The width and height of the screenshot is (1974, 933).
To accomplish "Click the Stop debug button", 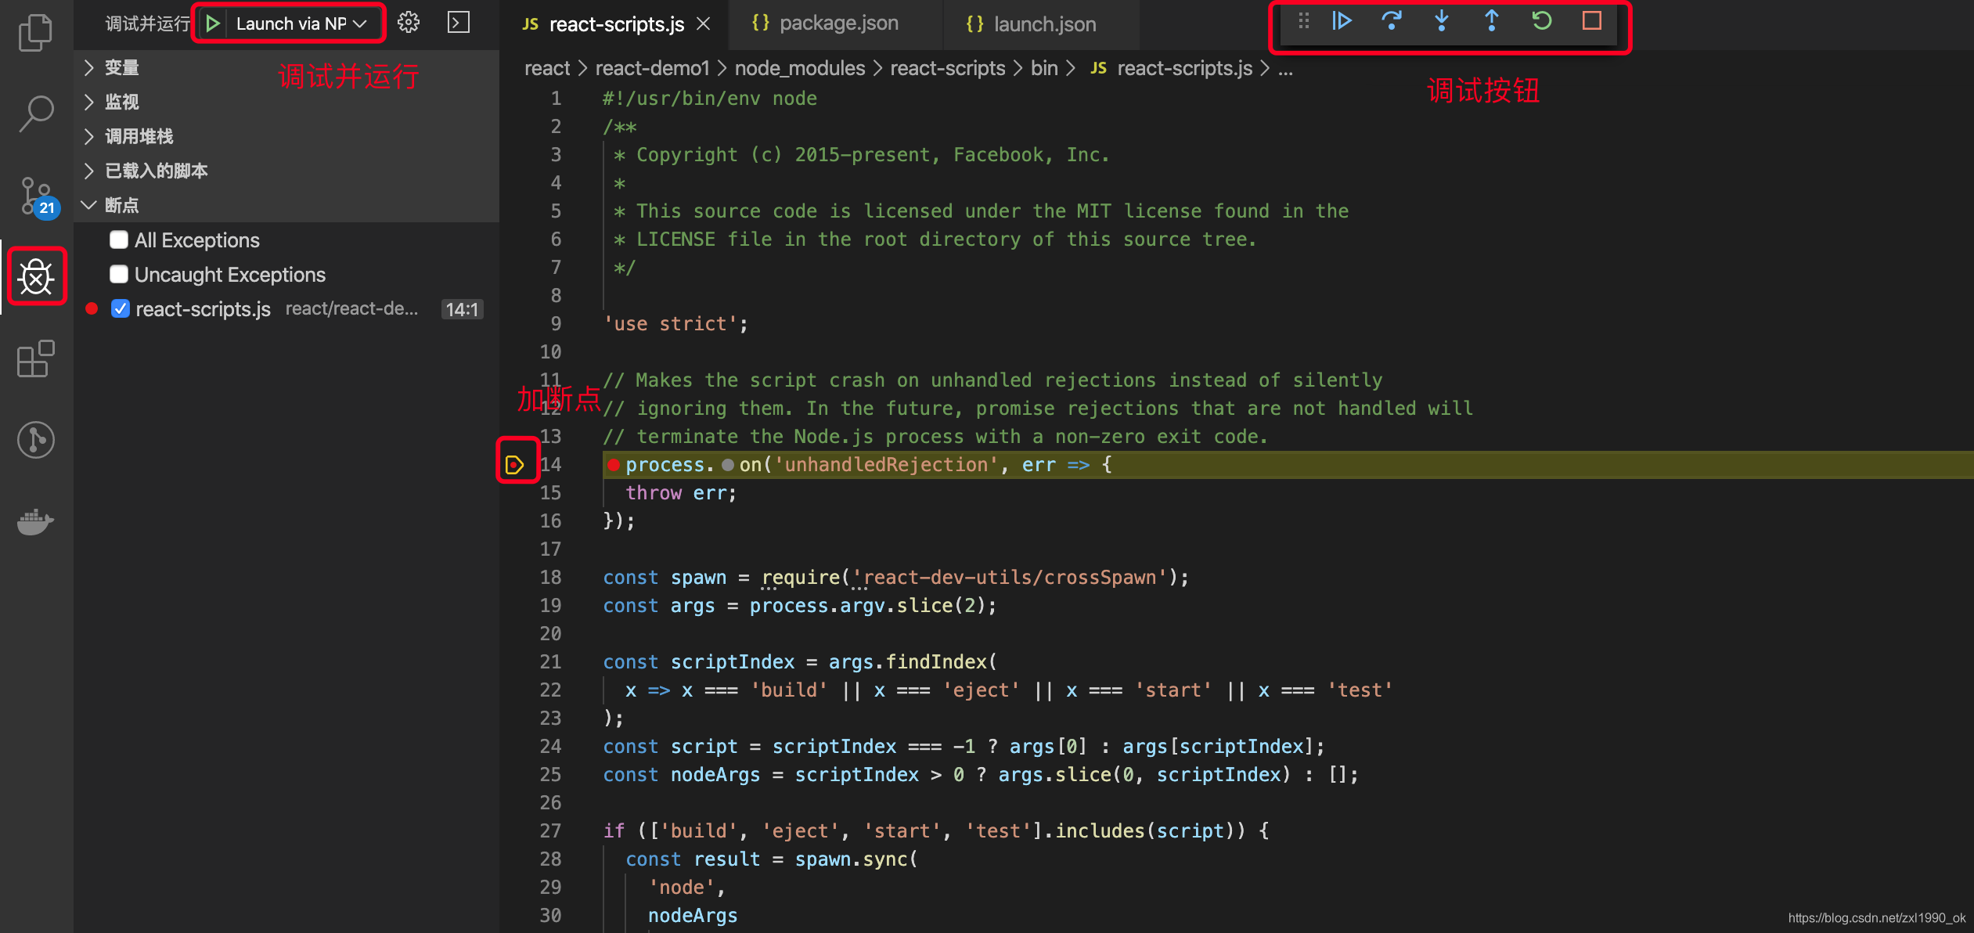I will click(x=1592, y=22).
